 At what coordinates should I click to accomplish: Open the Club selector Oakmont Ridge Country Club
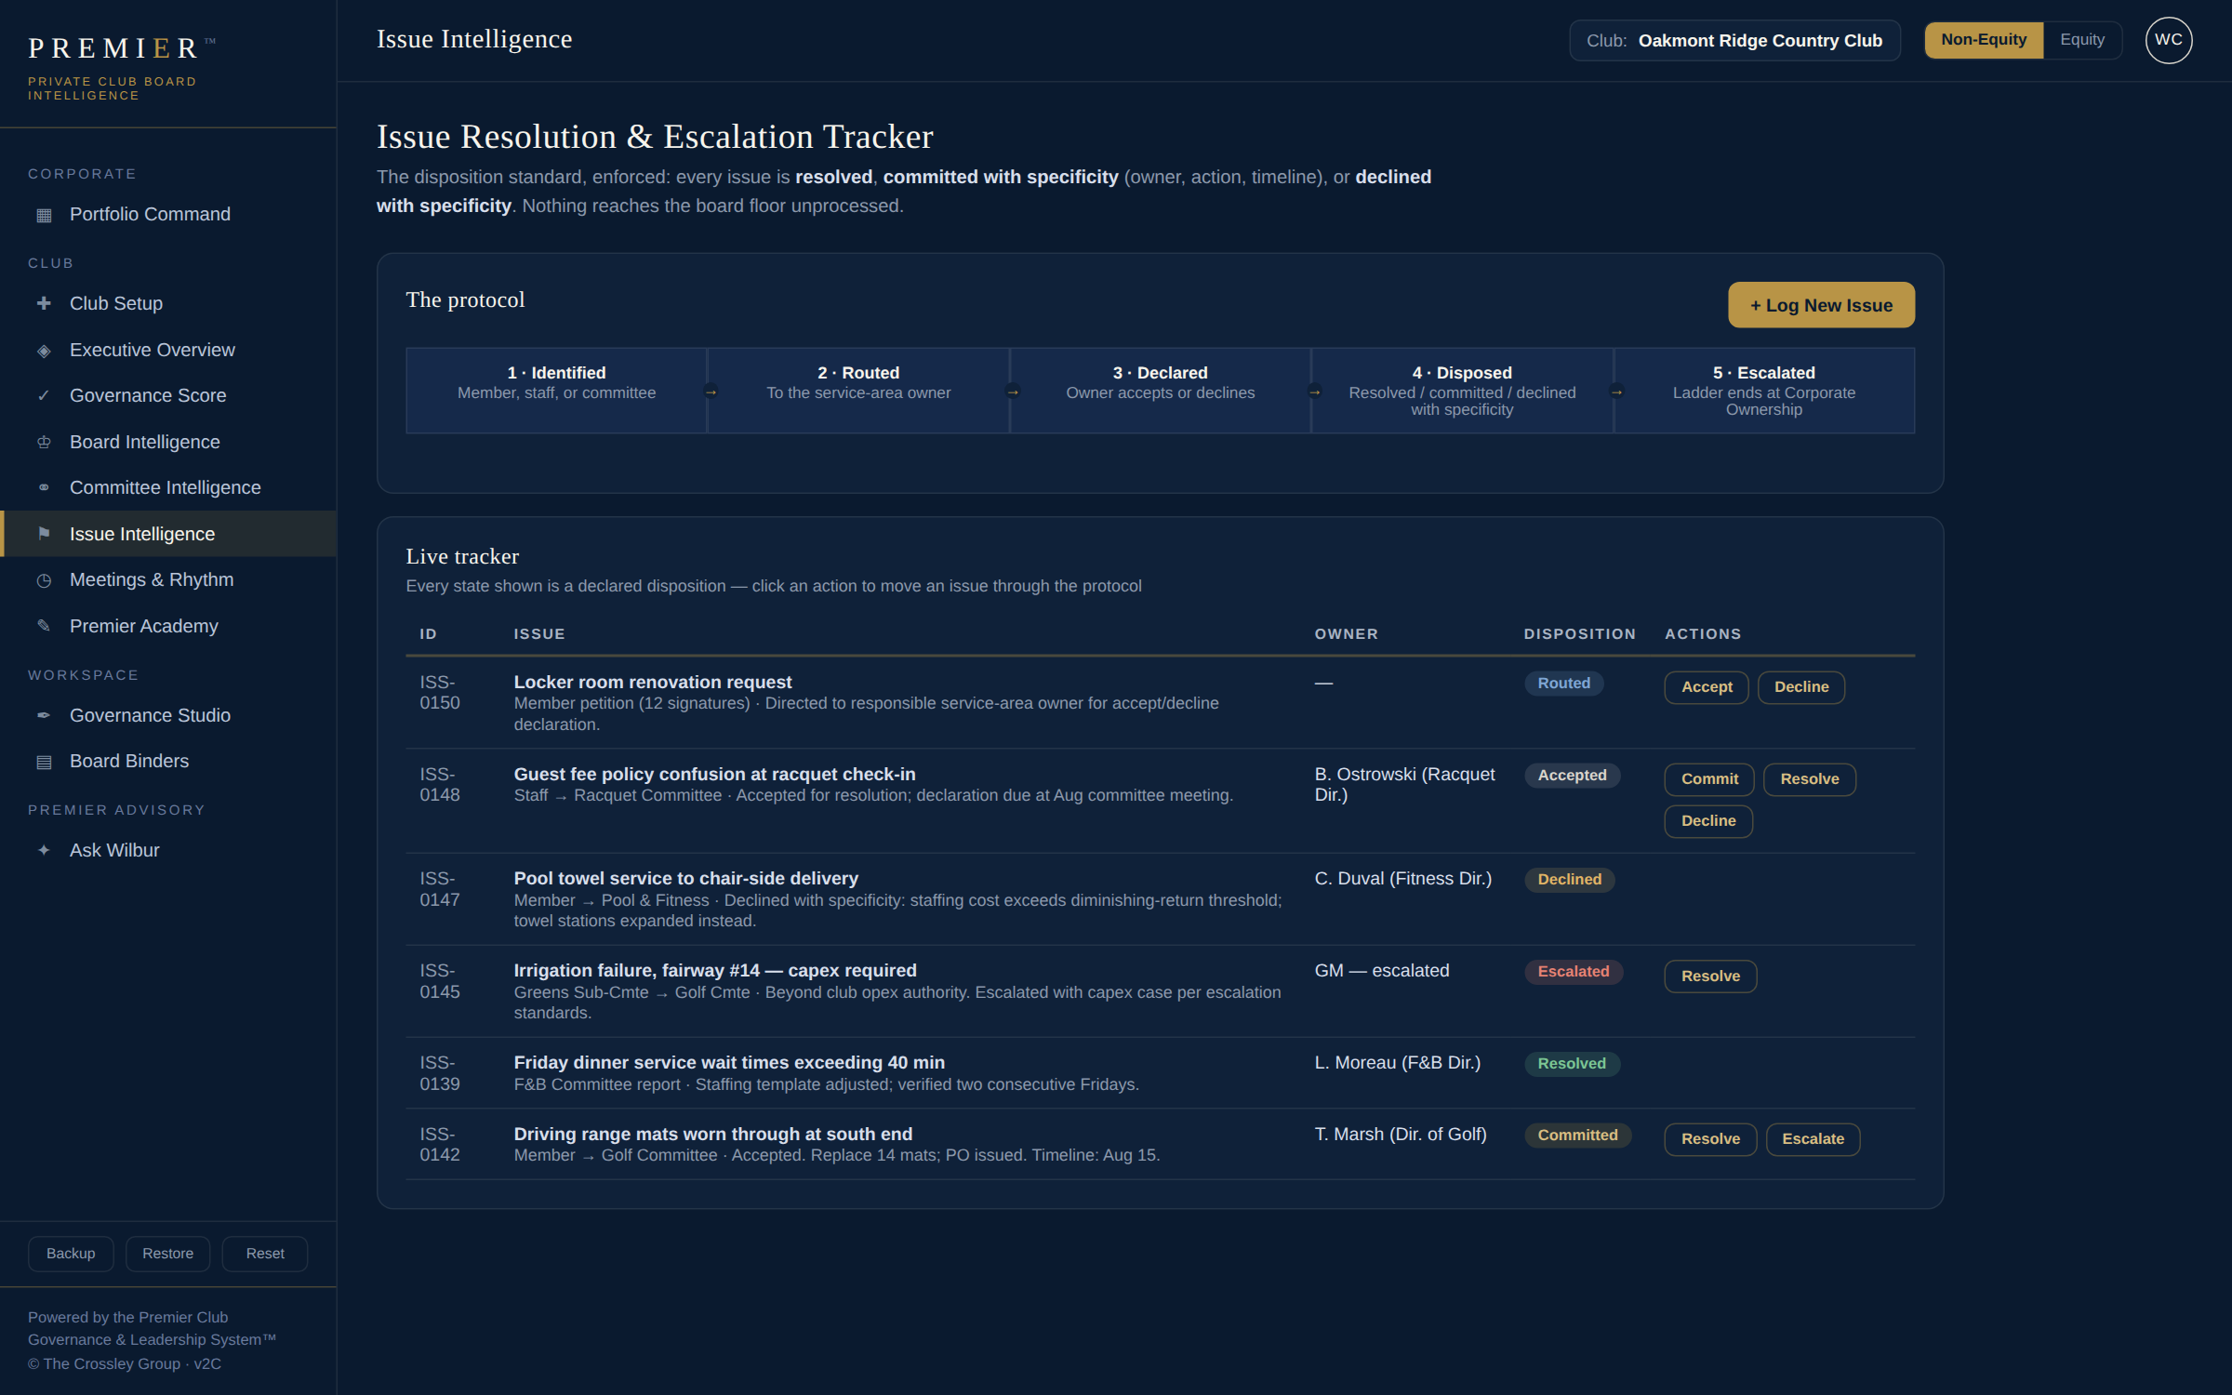click(1734, 41)
